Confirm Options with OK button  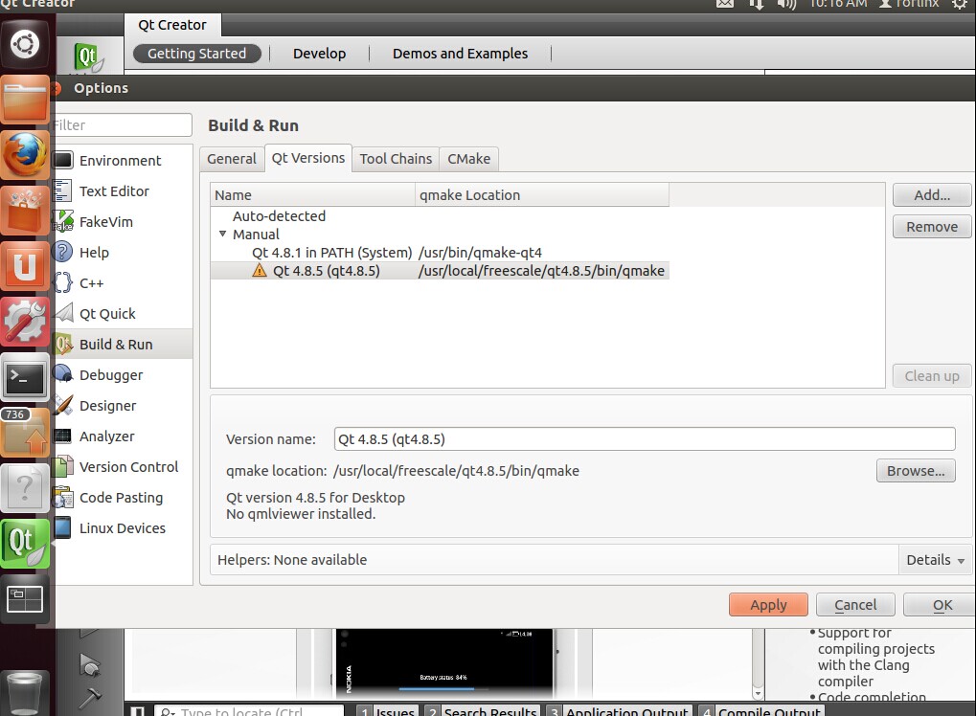(940, 605)
